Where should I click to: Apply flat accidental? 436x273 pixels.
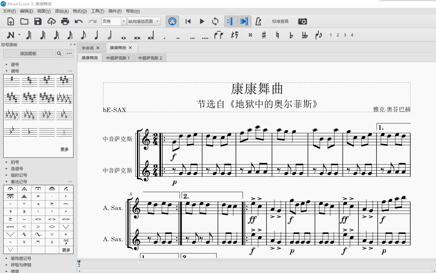tap(291, 35)
